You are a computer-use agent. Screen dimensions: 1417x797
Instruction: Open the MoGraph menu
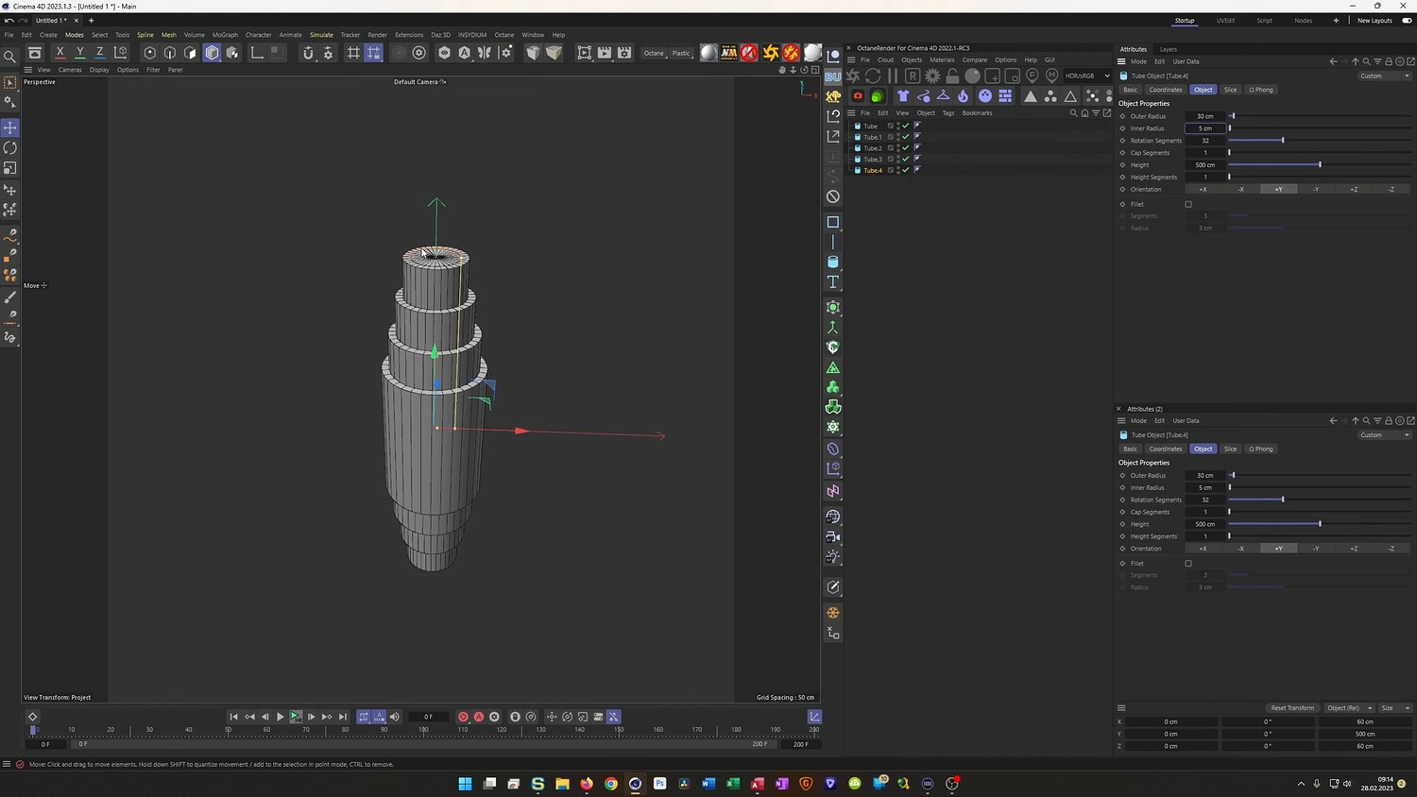(x=225, y=35)
